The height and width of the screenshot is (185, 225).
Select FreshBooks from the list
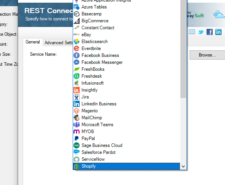click(127, 69)
